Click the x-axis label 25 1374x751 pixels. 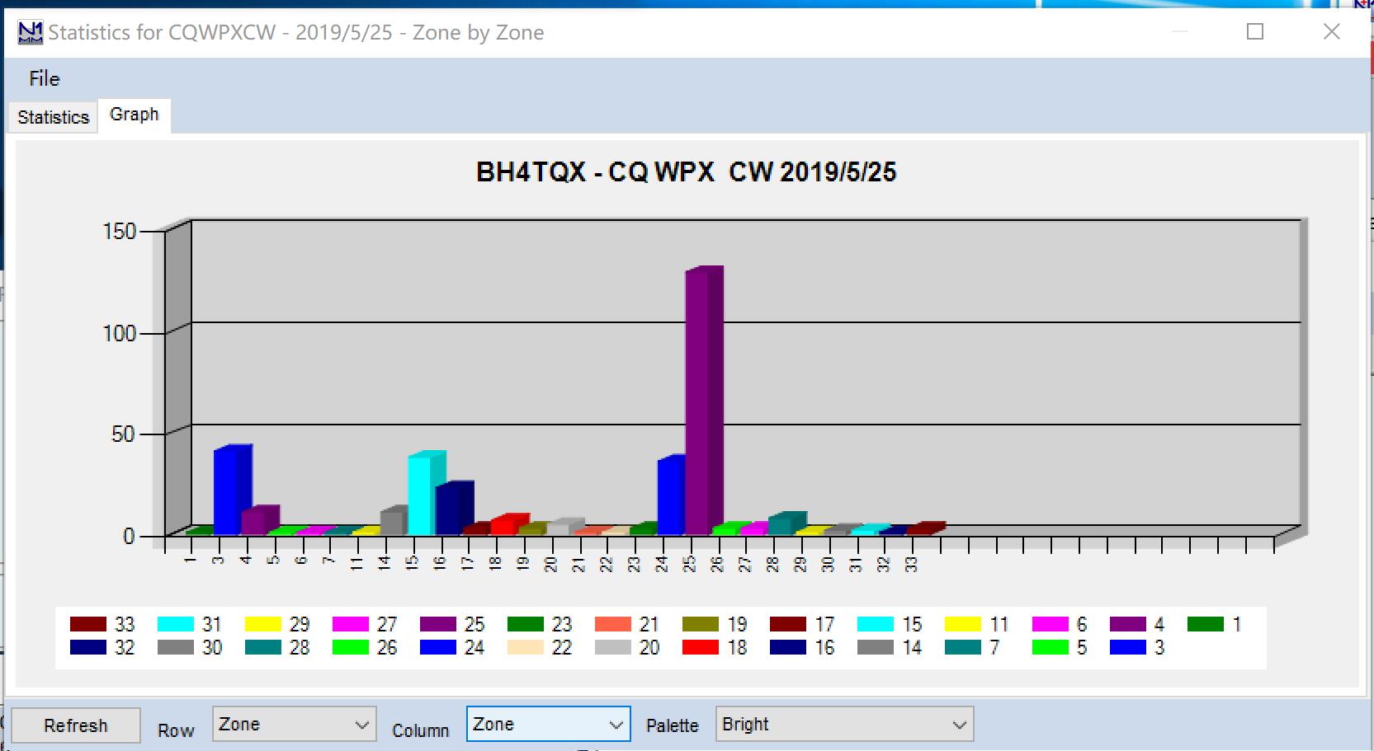(x=689, y=565)
